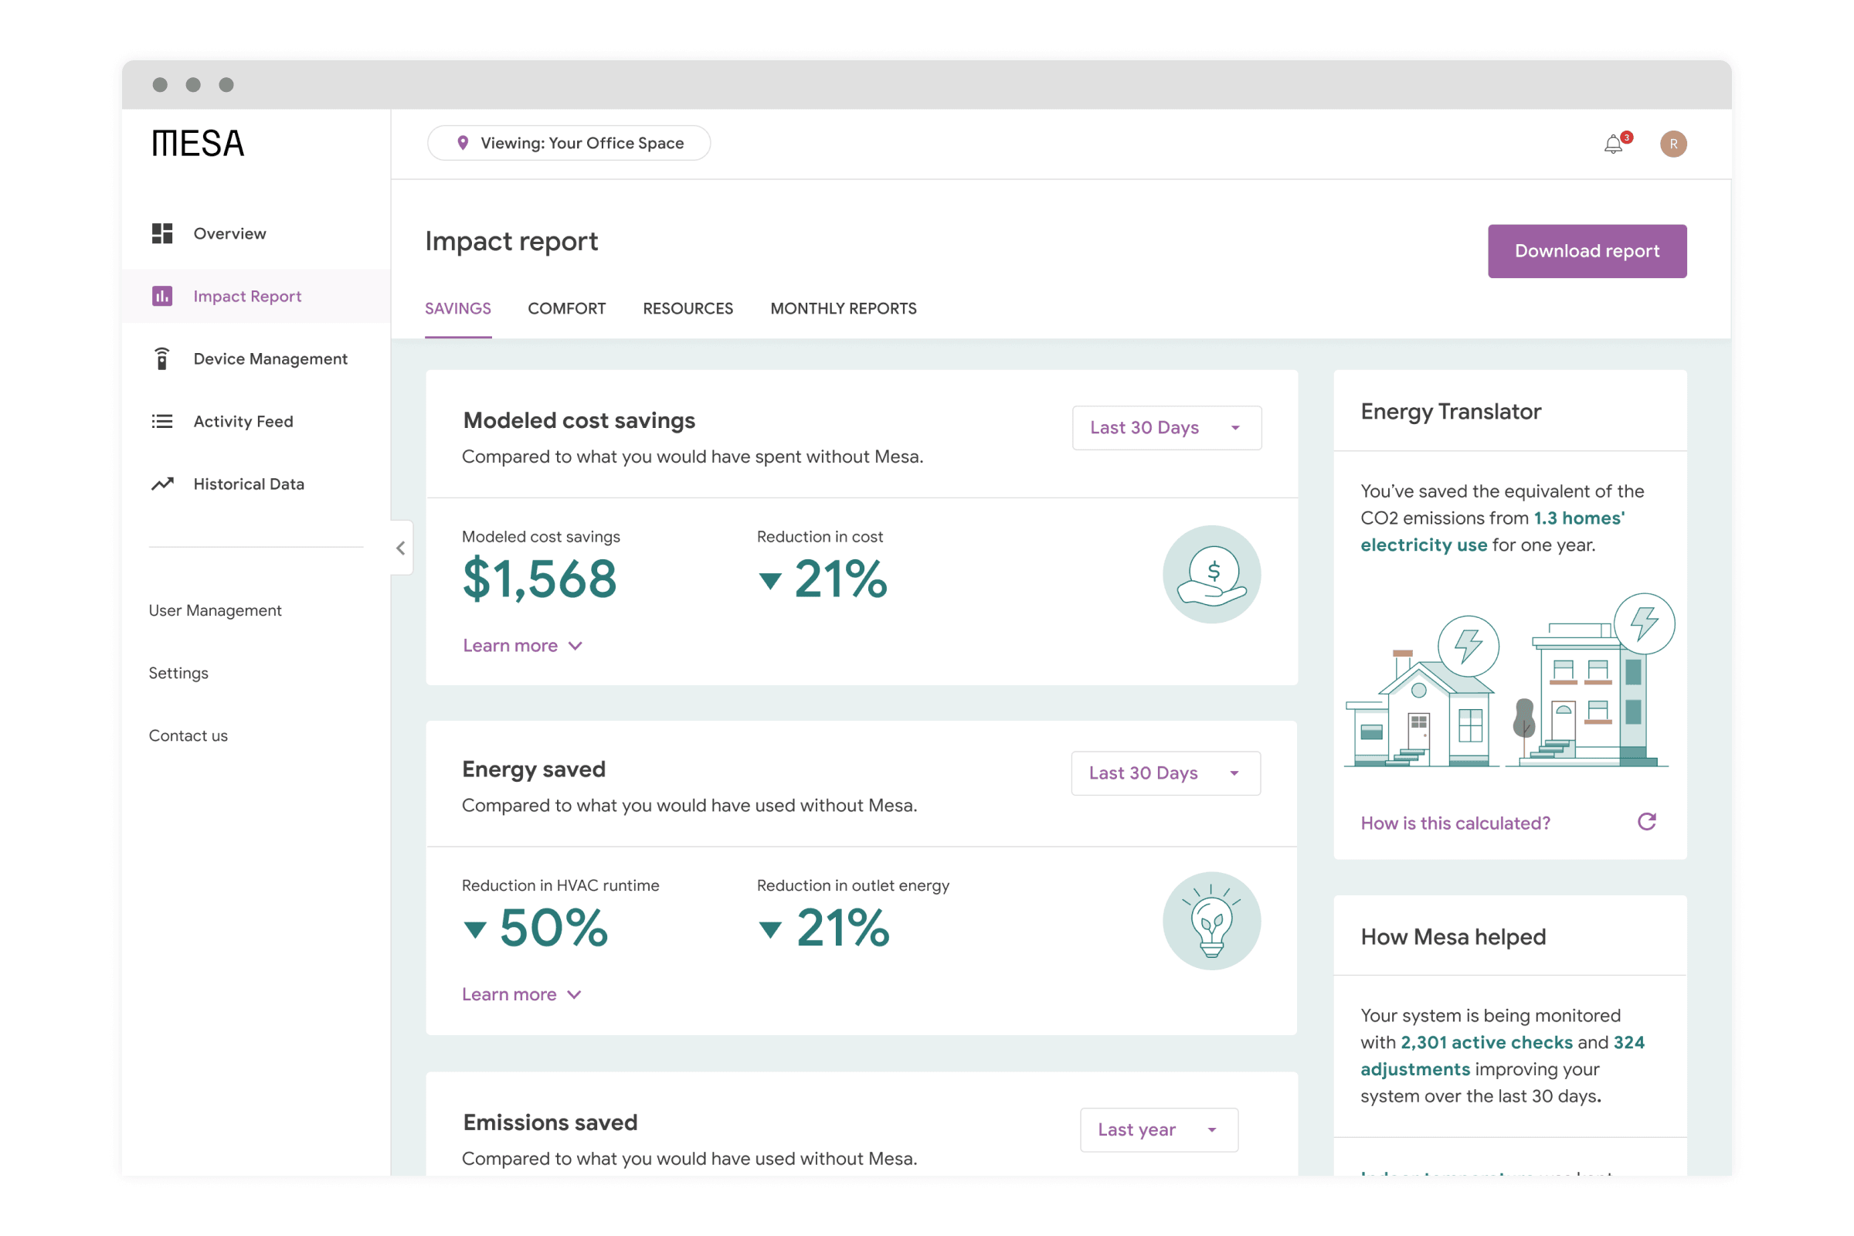The height and width of the screenshot is (1236, 1854).
Task: Click the townhouse building illustration
Action: tap(1591, 682)
